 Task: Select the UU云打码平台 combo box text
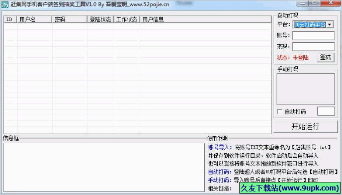pyautogui.click(x=309, y=25)
